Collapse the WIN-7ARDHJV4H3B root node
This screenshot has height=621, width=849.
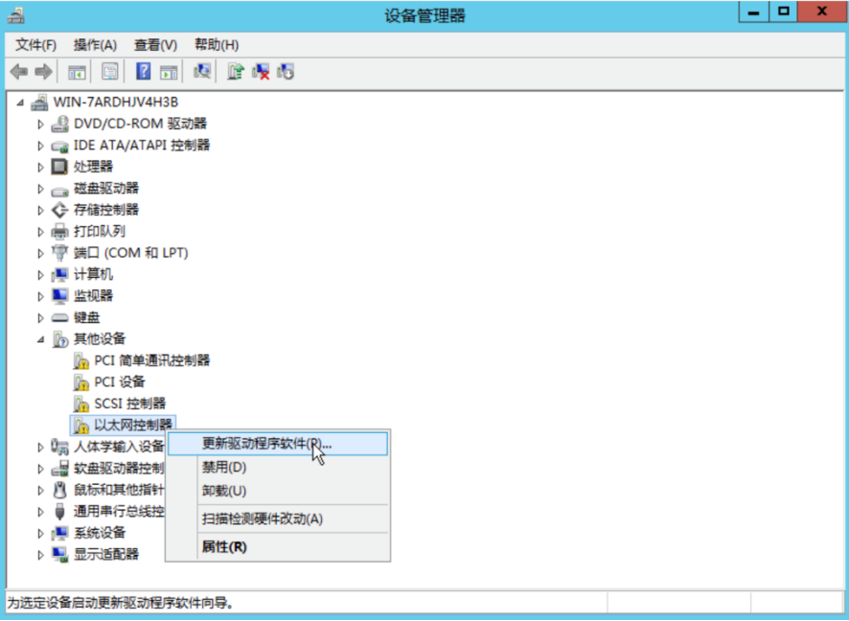20,102
